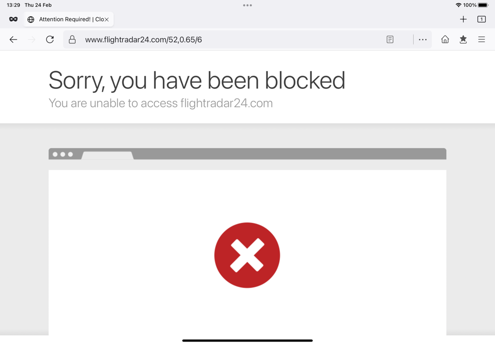This screenshot has height=345, width=495.
Task: Tap the three-dot multitasking indicator at top
Action: (x=247, y=5)
